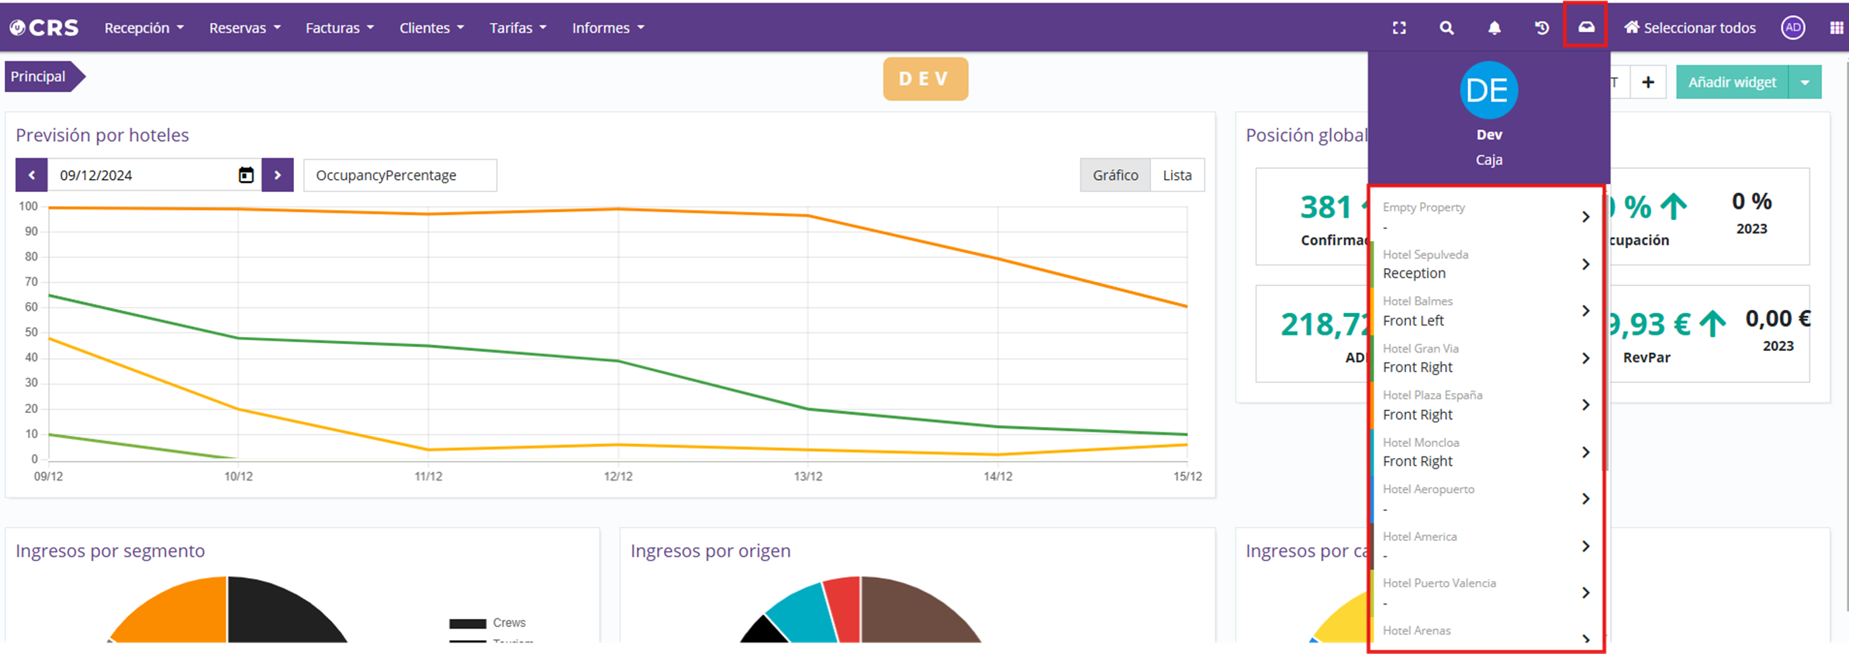This screenshot has height=654, width=1849.
Task: Click the AD user avatar
Action: [1792, 28]
